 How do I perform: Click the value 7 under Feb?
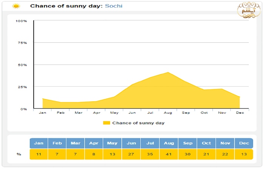pyautogui.click(x=57, y=154)
